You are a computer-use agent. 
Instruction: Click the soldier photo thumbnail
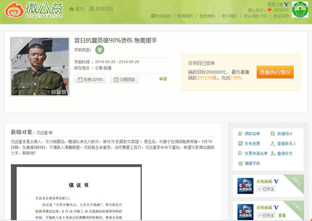point(40,66)
